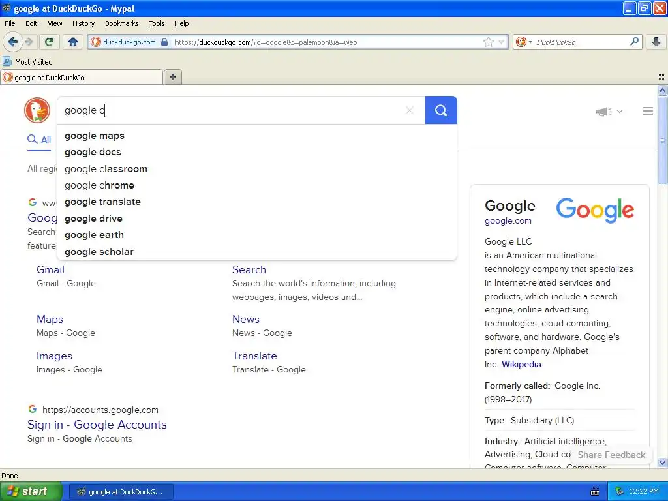Viewport: 668px width, 501px height.
Task: Open 'Sign in - Google Accounts' result
Action: (x=97, y=425)
